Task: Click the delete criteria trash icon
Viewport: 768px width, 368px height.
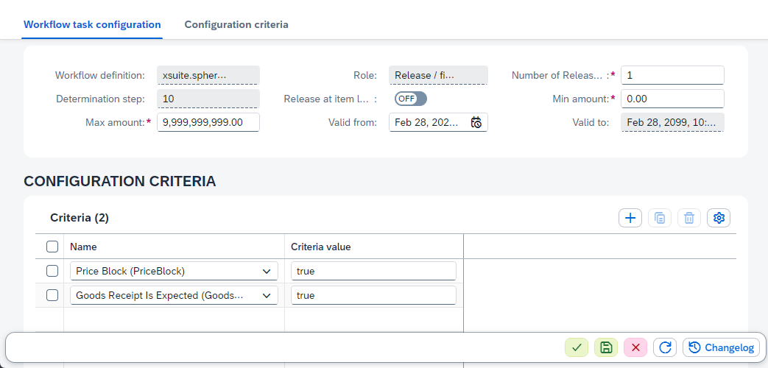Action: [x=689, y=218]
